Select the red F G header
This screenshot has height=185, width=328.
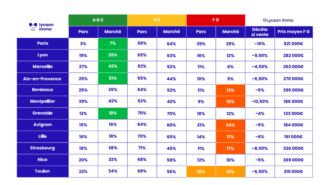tap(215, 20)
